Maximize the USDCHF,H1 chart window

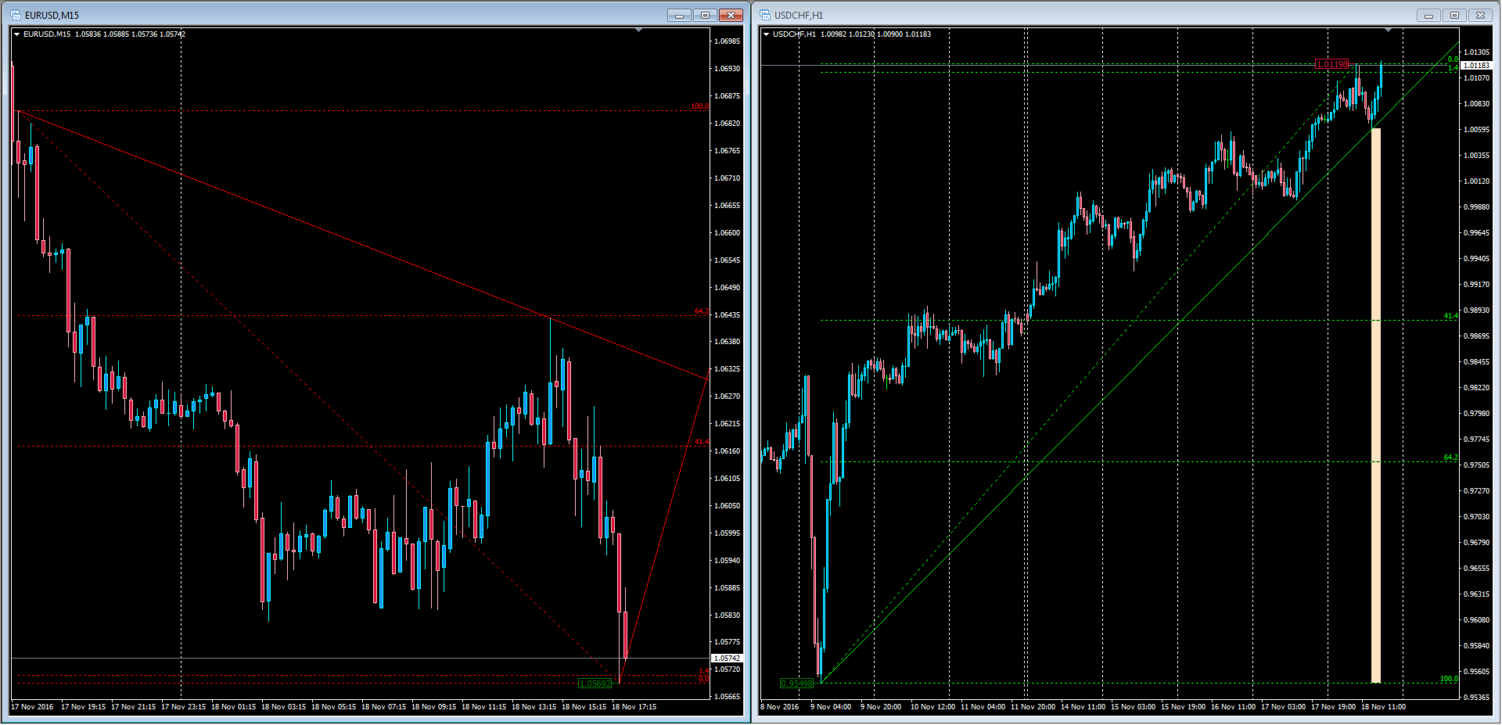(x=1454, y=15)
